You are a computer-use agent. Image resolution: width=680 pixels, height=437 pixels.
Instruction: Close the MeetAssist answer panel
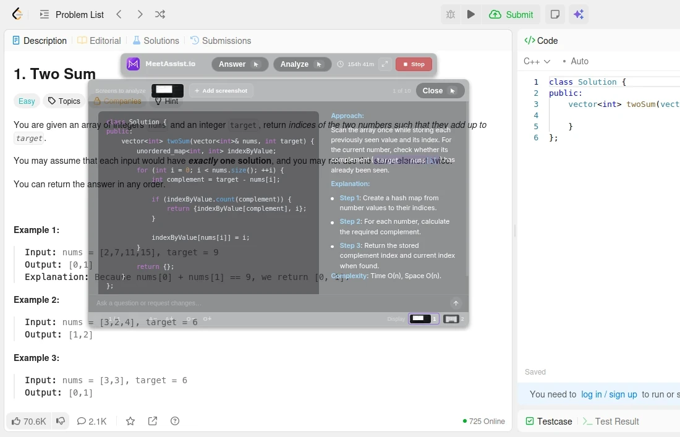[x=440, y=91]
